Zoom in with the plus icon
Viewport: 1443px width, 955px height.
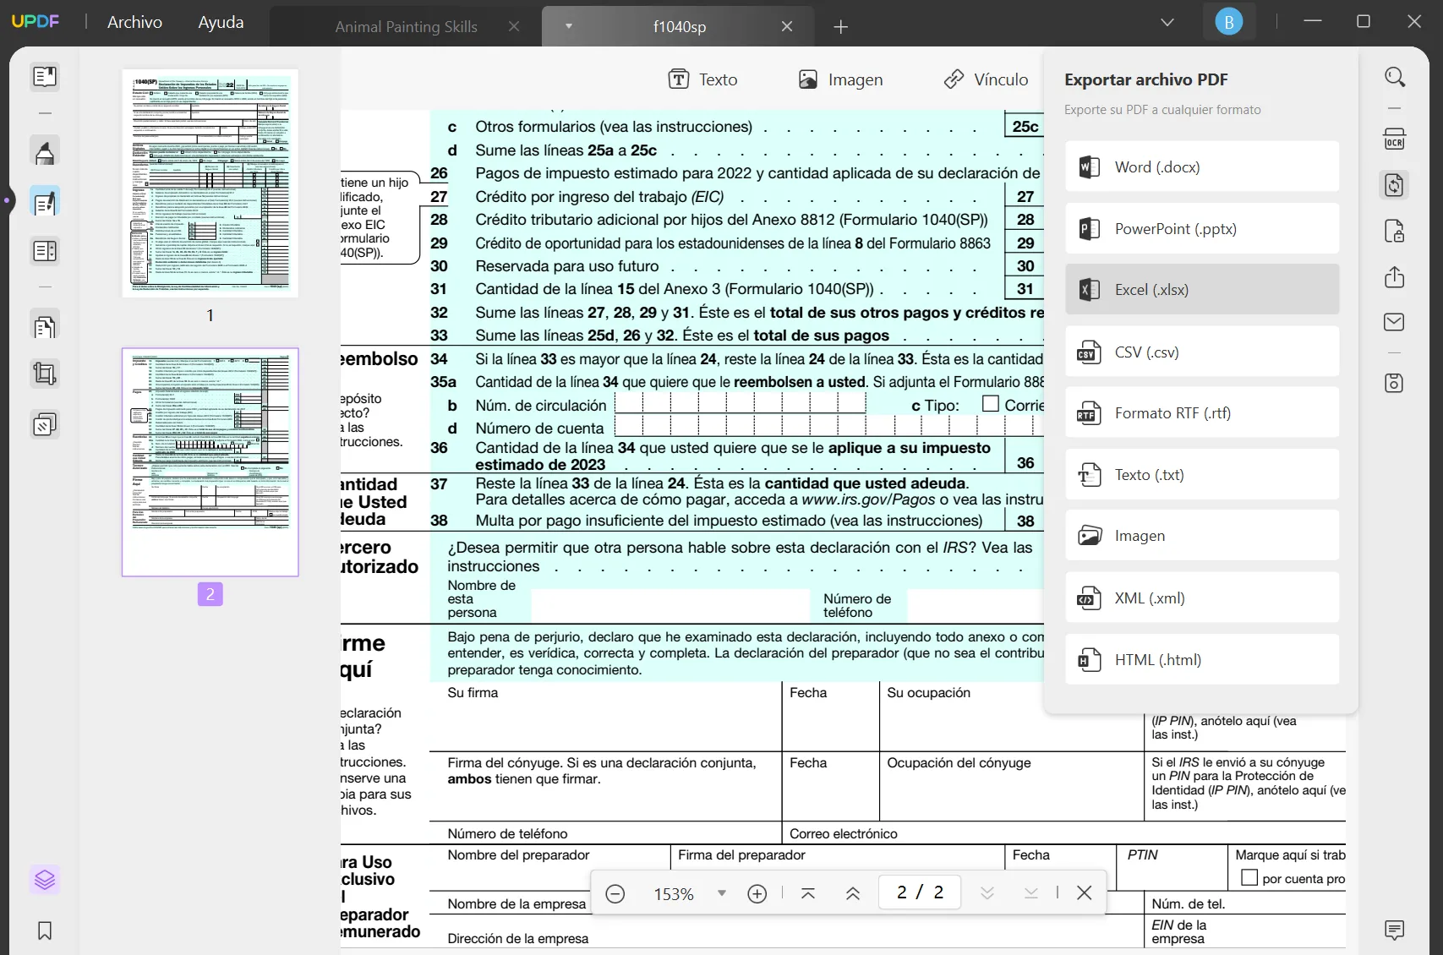click(x=757, y=893)
